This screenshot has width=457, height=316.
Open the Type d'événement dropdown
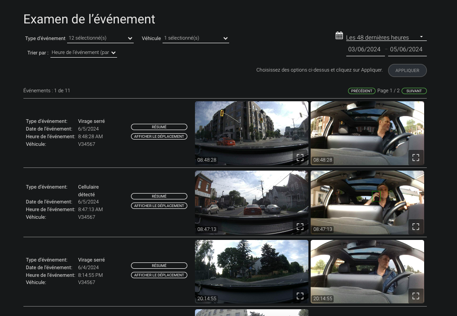point(100,38)
